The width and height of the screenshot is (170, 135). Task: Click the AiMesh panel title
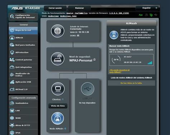pos(131,24)
